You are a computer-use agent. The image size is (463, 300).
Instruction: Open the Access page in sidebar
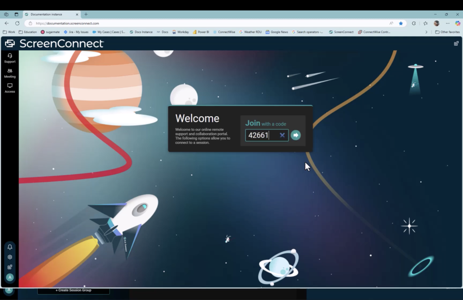[9, 88]
